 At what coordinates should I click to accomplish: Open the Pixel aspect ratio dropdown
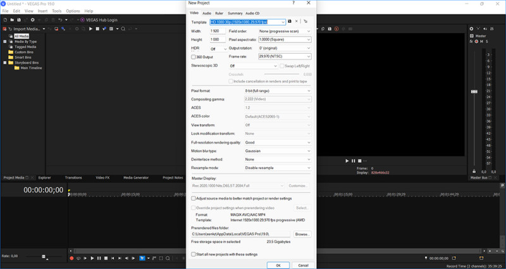[285, 40]
